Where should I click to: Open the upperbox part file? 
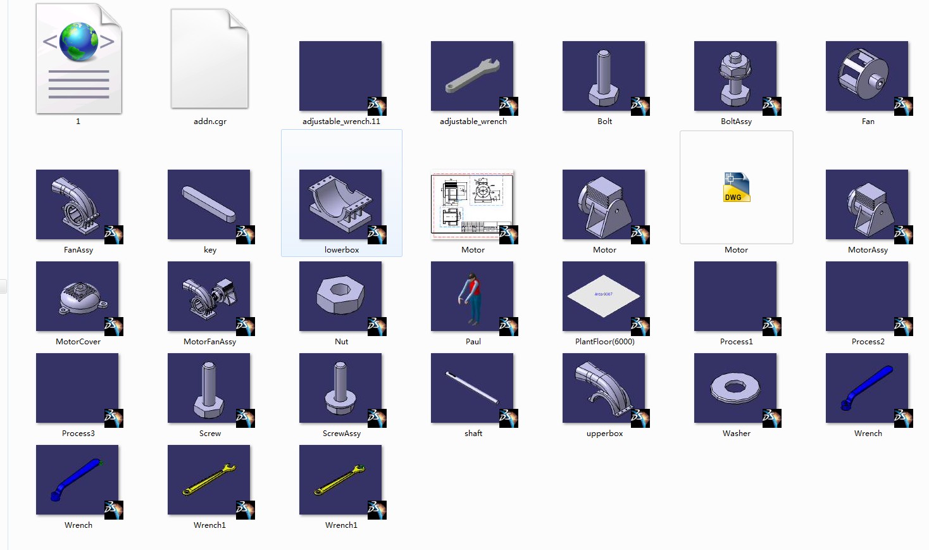604,388
